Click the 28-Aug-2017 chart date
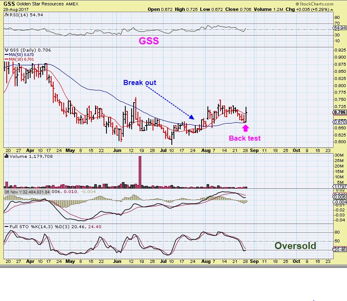Image resolution: width=347 pixels, height=301 pixels. [x=16, y=10]
